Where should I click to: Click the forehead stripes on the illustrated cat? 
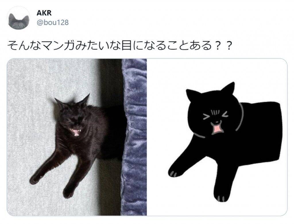(215, 112)
